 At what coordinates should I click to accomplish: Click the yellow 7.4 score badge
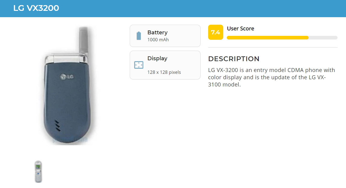[x=215, y=32]
